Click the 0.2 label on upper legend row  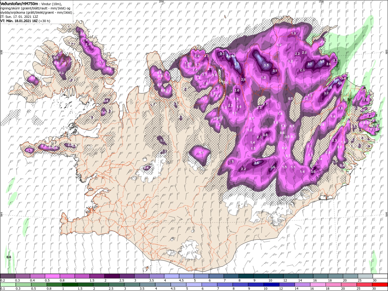2,280
